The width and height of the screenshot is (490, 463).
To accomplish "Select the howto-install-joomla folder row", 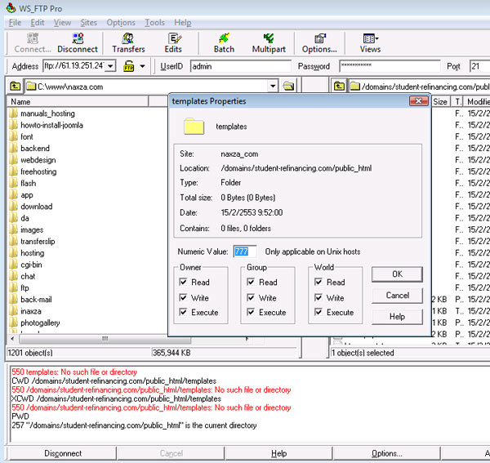I will pyautogui.click(x=51, y=125).
